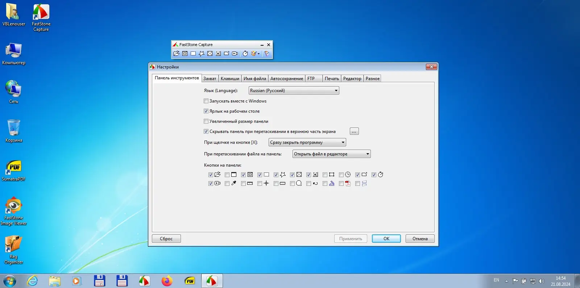Click the ellipsis button next to hide panel option
580x288 pixels.
354,132
